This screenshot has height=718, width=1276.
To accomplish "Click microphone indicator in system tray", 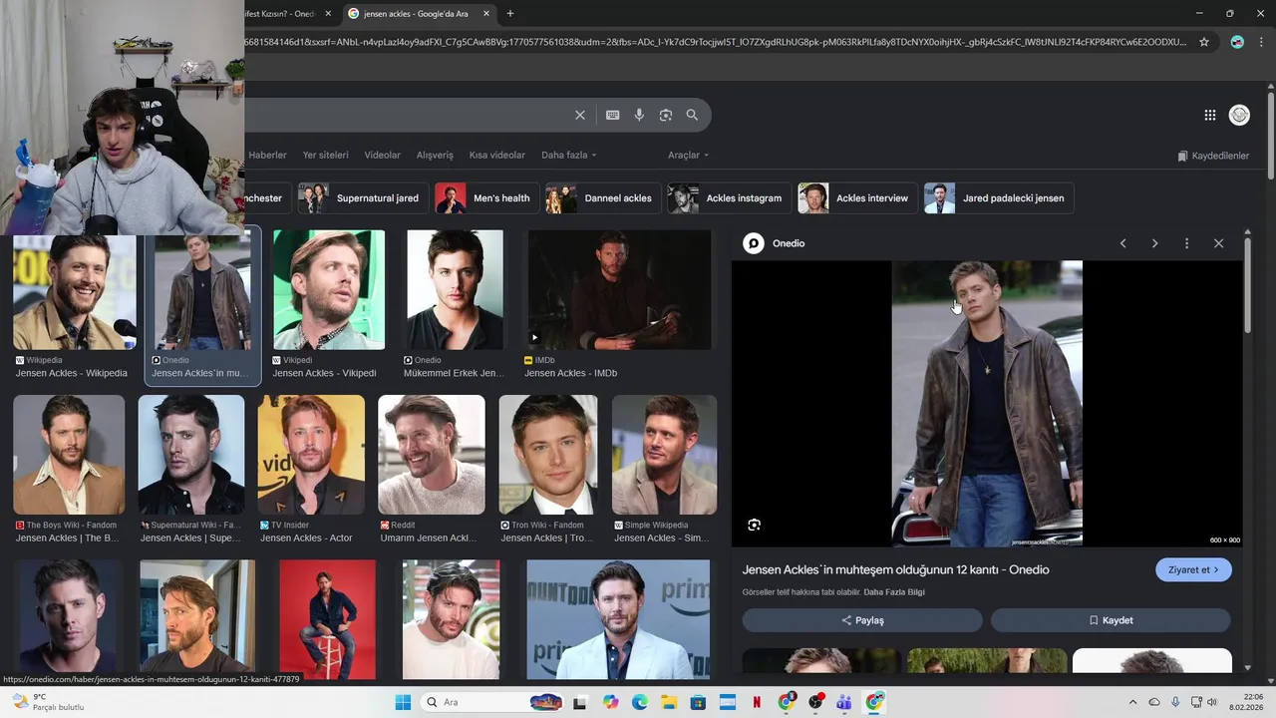I will (1175, 702).
